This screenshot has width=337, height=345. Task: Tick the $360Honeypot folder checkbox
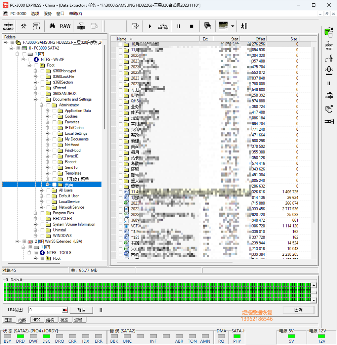(42, 71)
